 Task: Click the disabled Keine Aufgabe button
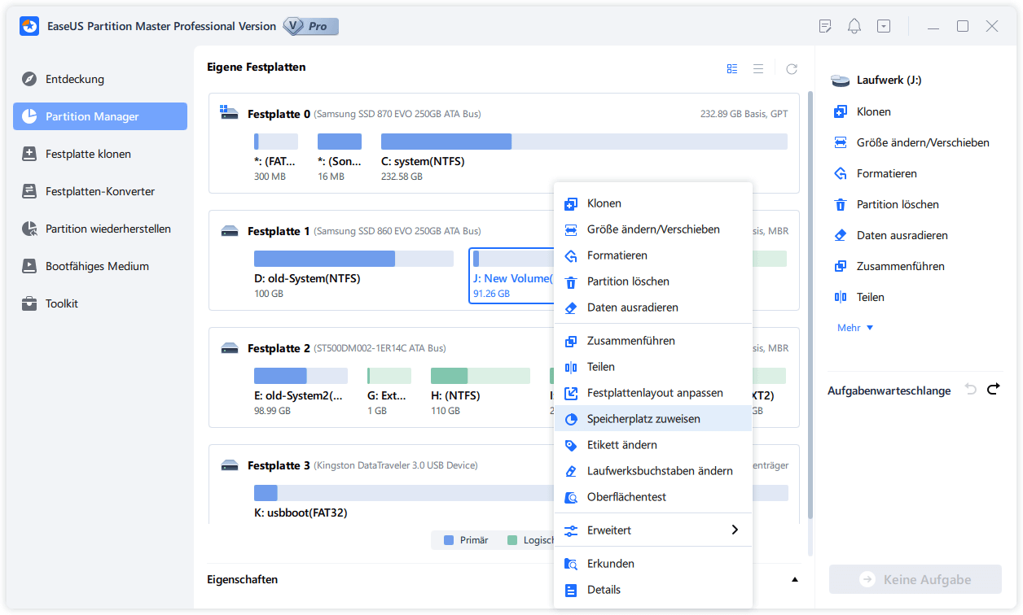[915, 580]
